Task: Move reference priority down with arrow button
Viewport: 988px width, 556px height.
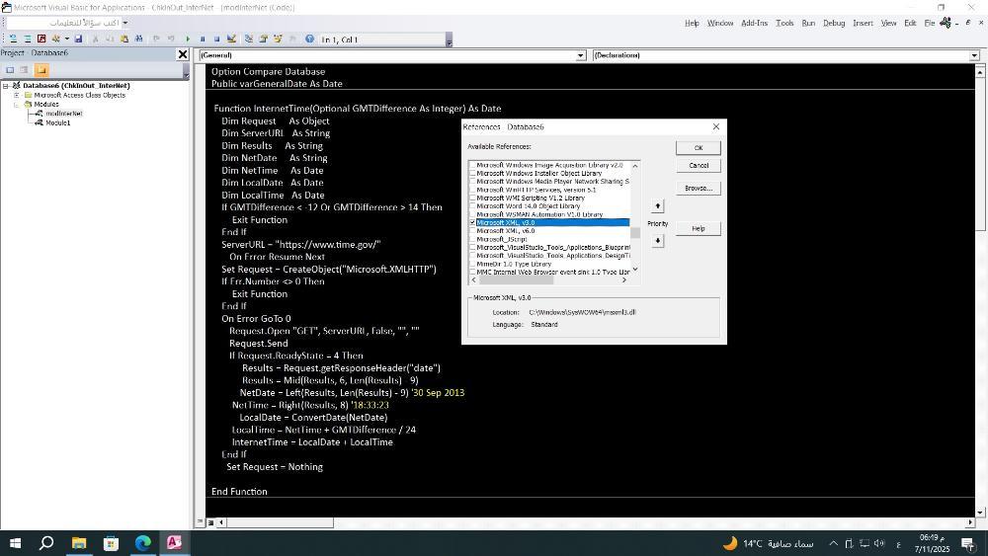Action: (x=658, y=241)
